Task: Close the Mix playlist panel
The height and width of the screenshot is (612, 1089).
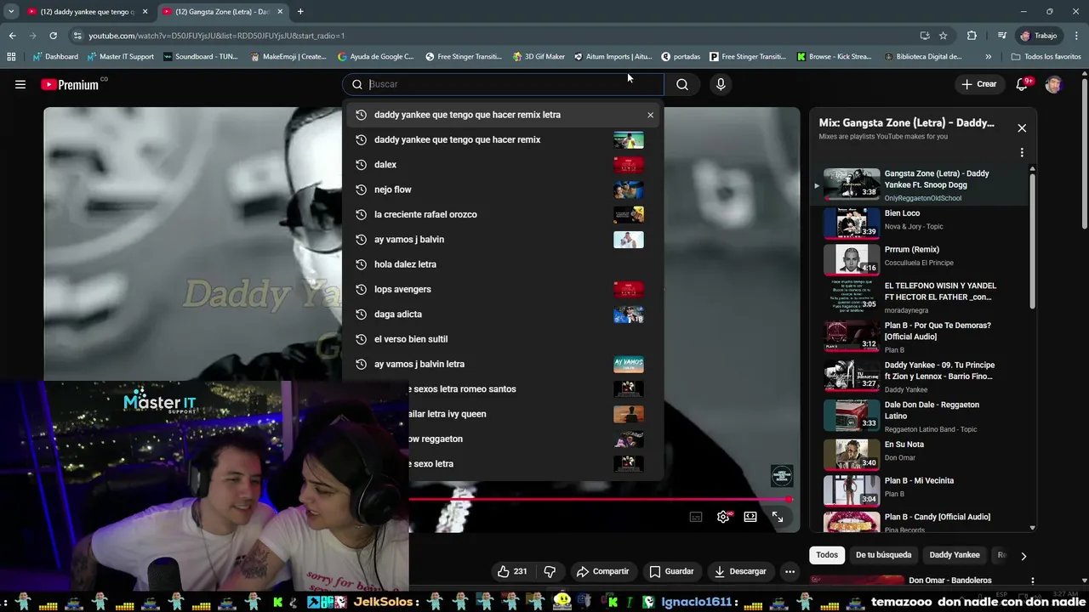Action: [1022, 128]
